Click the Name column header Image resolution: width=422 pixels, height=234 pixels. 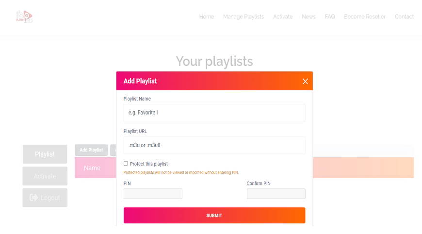(x=92, y=168)
